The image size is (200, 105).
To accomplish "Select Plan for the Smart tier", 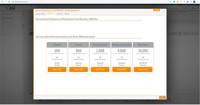I will click(x=78, y=69).
